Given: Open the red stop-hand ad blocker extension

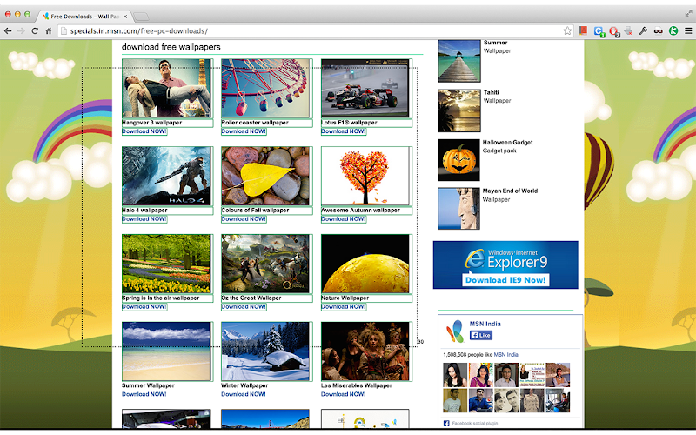Looking at the screenshot, I should (614, 31).
